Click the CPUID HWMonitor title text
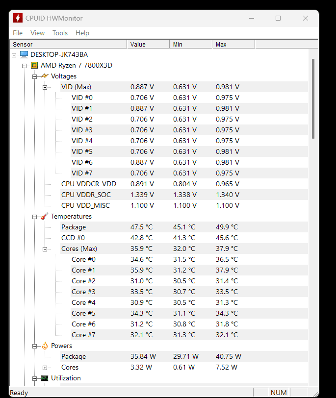336x398 pixels. pos(54,18)
